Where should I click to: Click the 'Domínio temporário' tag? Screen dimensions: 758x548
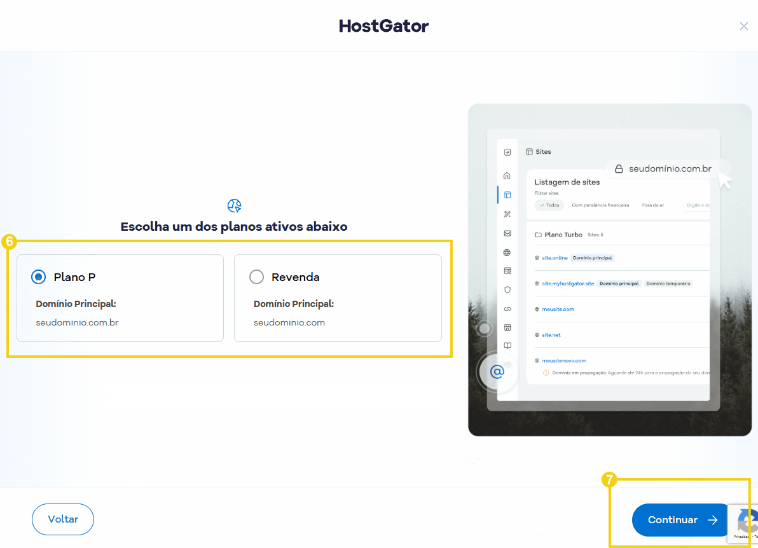[668, 284]
